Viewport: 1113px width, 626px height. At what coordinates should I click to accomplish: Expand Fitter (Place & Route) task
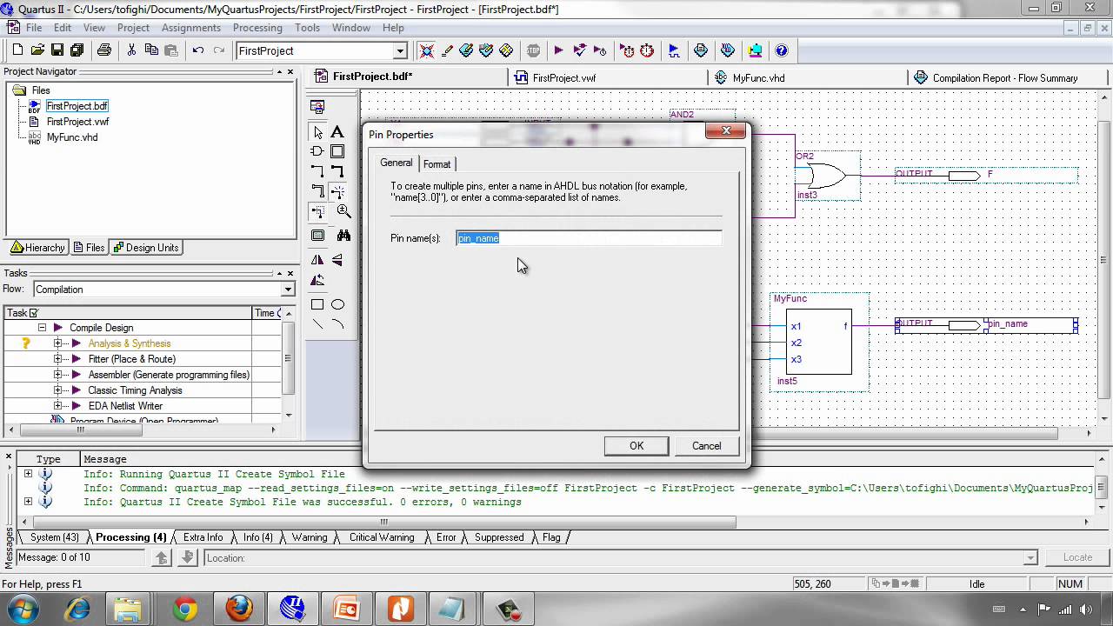pyautogui.click(x=58, y=359)
